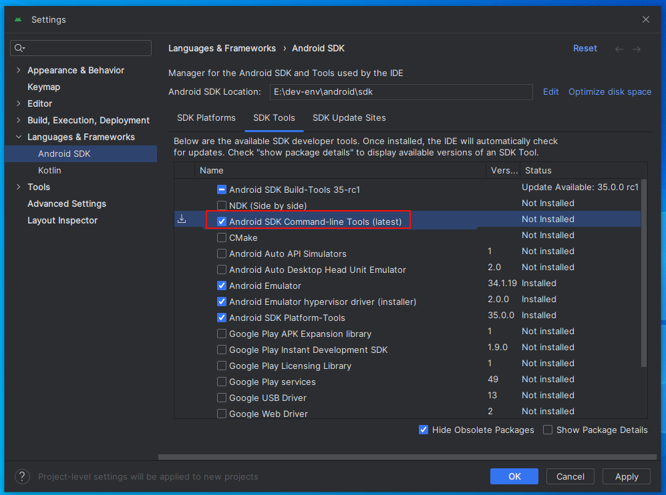This screenshot has width=666, height=495.
Task: Click the Vers... column header
Action: click(503, 171)
